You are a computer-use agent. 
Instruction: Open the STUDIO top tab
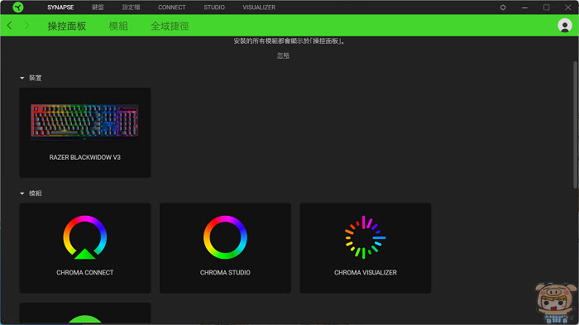pyautogui.click(x=214, y=7)
